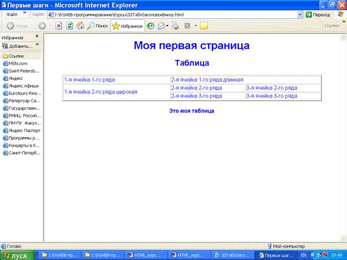Click the Ссылки links toolbar label
The height and width of the screenshot is (260, 347).
coord(331,26)
